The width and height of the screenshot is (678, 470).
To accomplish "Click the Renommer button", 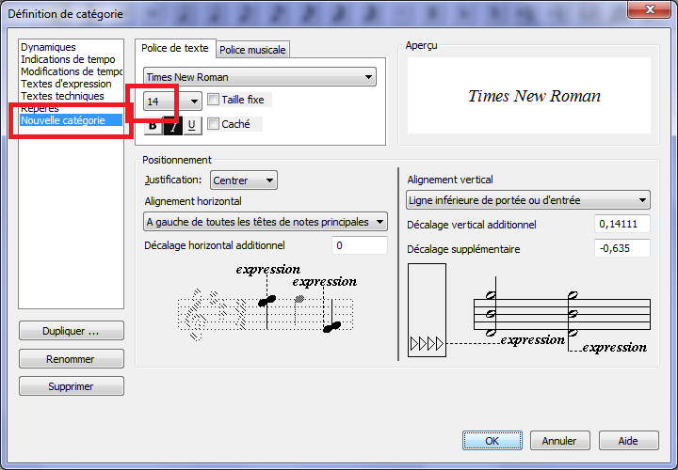I will click(71, 360).
